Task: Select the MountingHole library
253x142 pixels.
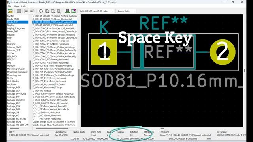Action: (x=14, y=75)
